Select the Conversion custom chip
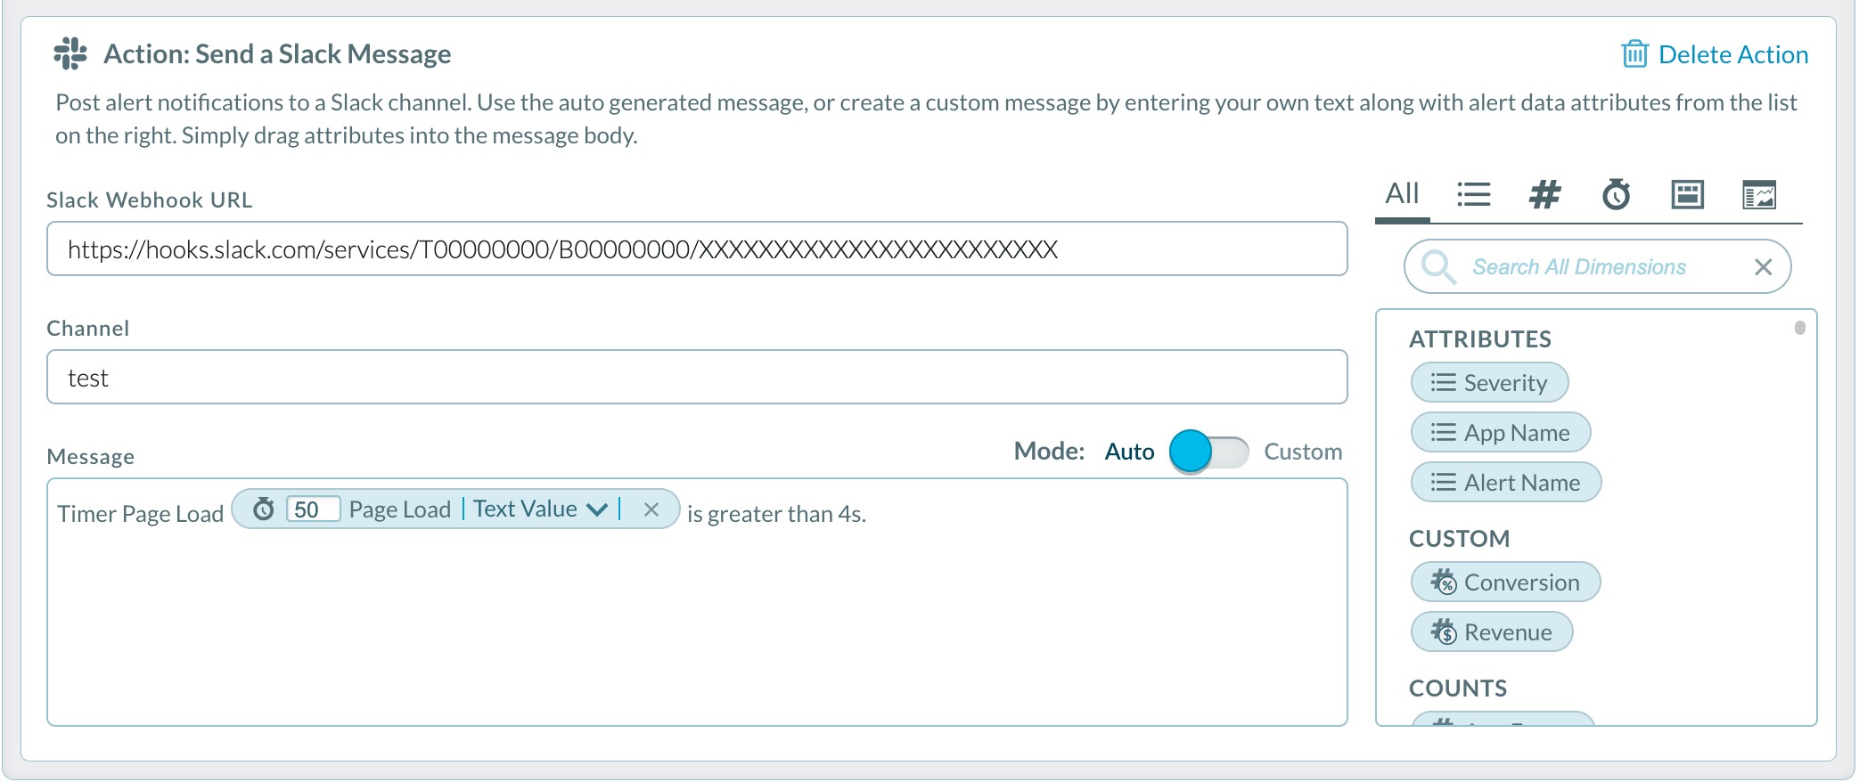This screenshot has height=782, width=1859. click(1506, 582)
